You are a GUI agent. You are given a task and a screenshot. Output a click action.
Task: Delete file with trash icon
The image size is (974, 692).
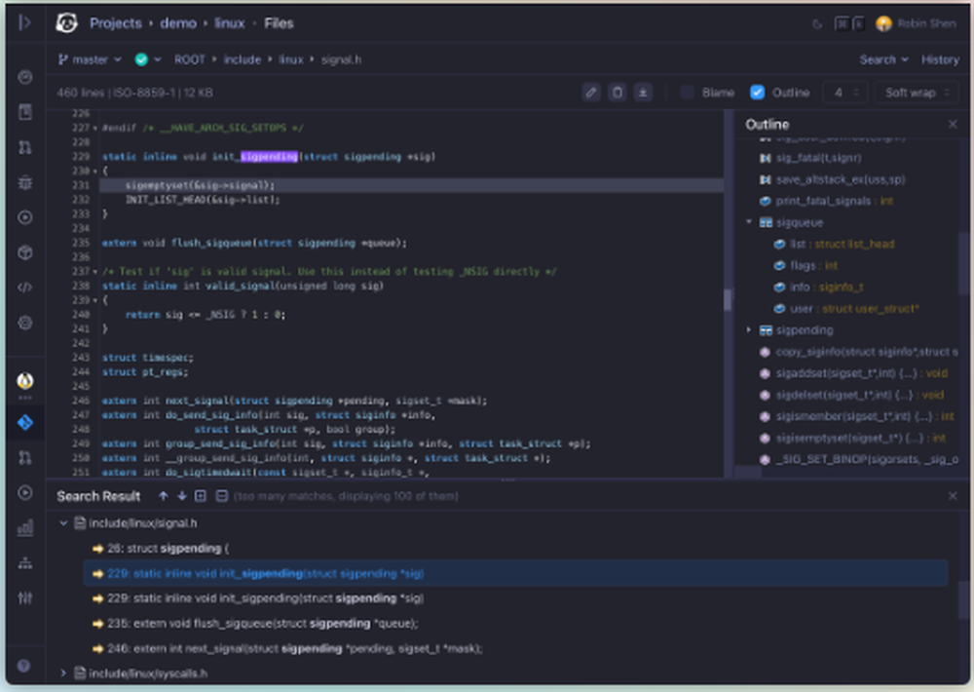pos(618,93)
